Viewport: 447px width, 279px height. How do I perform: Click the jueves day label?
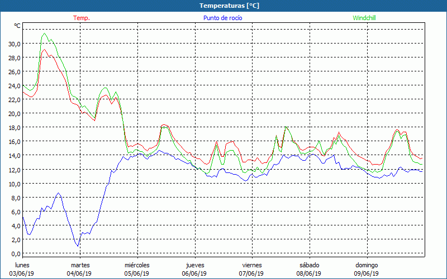coord(195,265)
